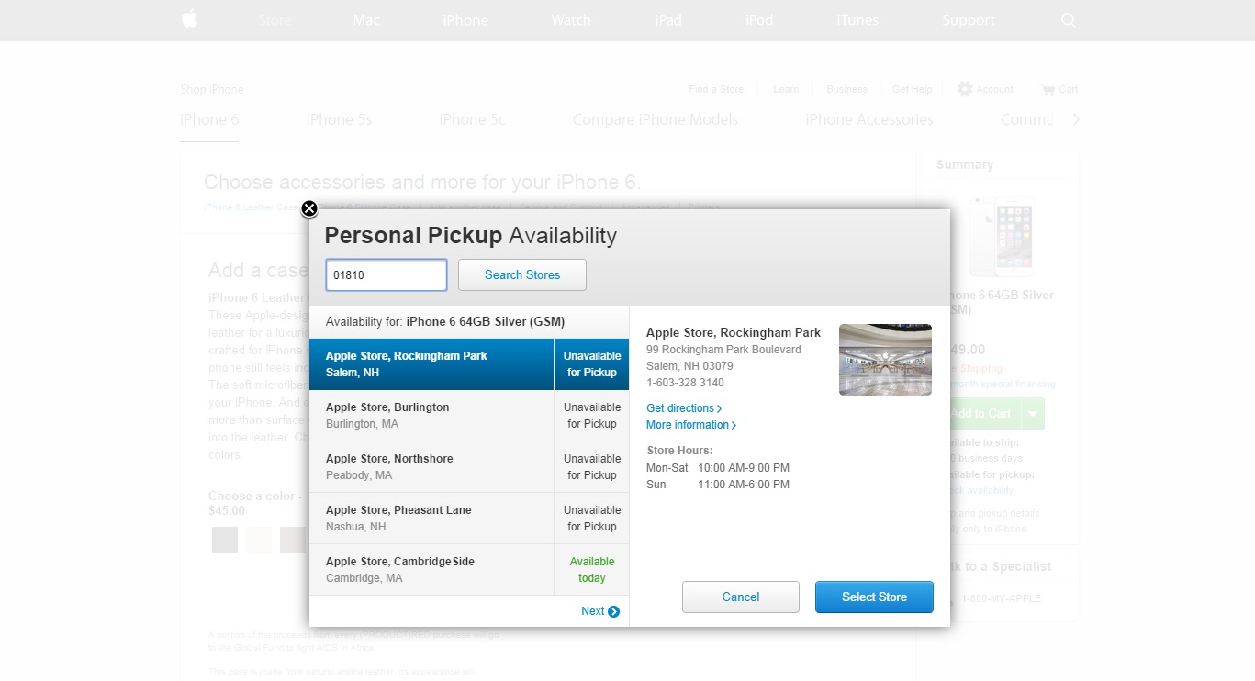The height and width of the screenshot is (681, 1255).
Task: Click the Rockingham Park store photo thumbnail
Action: [885, 360]
